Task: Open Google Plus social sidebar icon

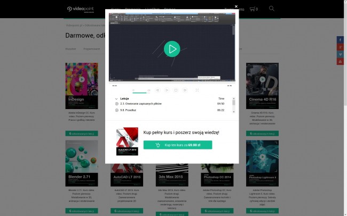Action: click(340, 47)
